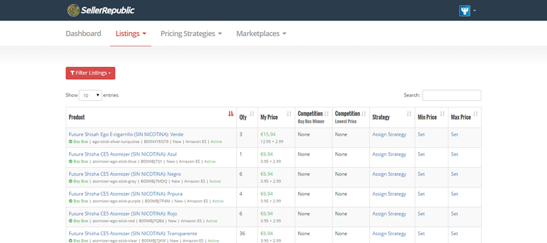Viewport: 547px width, 243px height.
Task: Set Min Price for the Prpura listing
Action: click(x=421, y=194)
